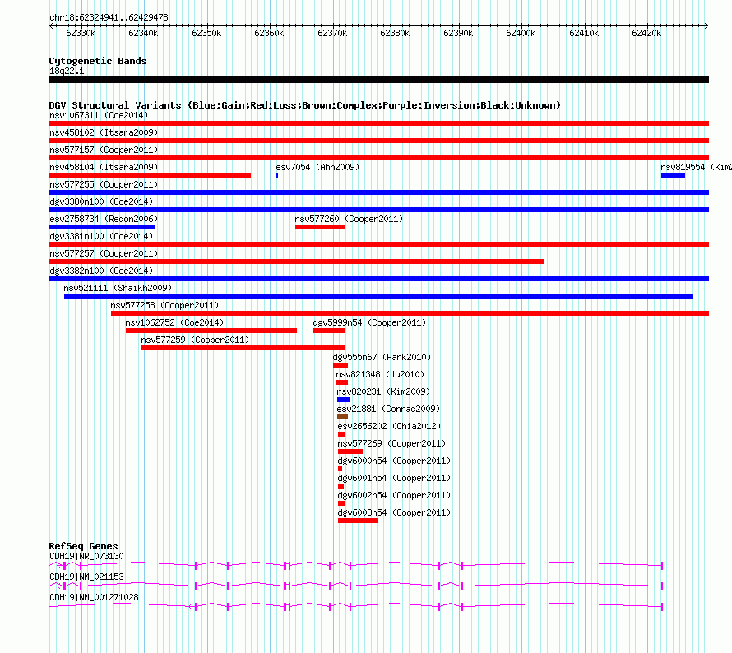Click the Cytogenetic Bands track title
The image size is (732, 653).
[x=98, y=61]
